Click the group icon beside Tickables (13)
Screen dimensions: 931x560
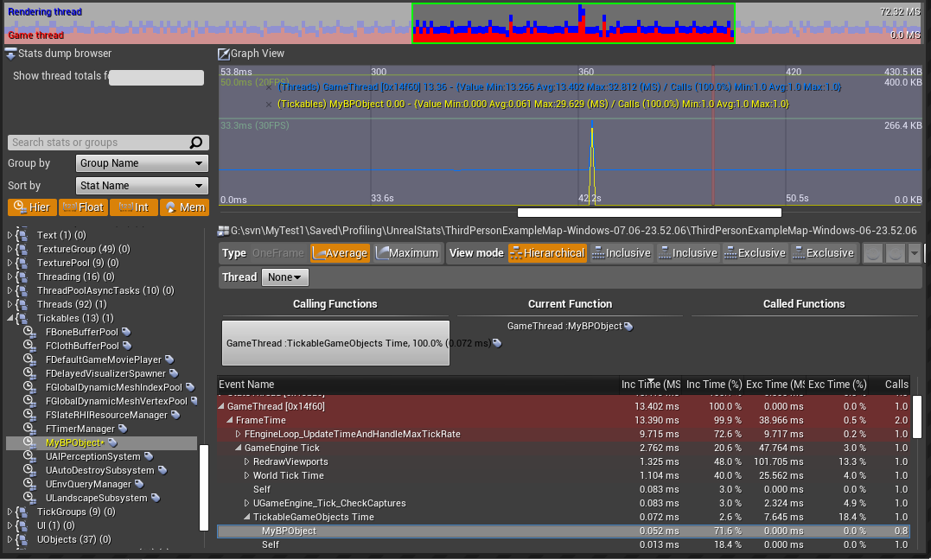pos(22,318)
